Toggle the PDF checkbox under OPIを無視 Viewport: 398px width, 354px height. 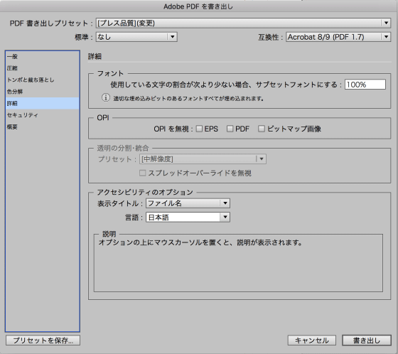(x=230, y=129)
